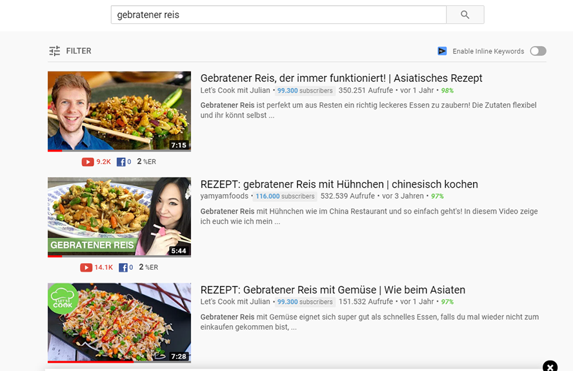Click description snippet starting 'Gebratener Reis mit Hühnchen wie'
The image size is (573, 371).
click(x=369, y=216)
